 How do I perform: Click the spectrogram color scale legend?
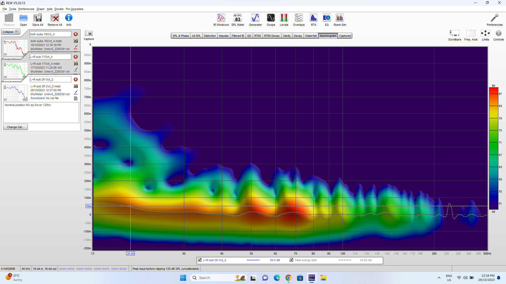[493, 147]
